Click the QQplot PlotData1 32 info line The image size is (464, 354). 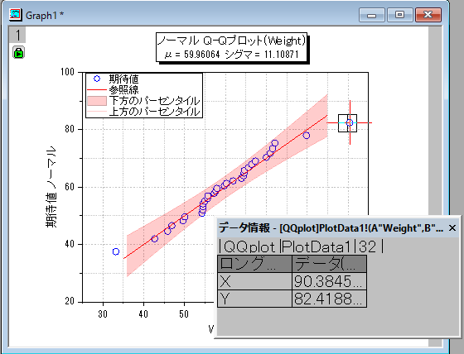point(301,246)
